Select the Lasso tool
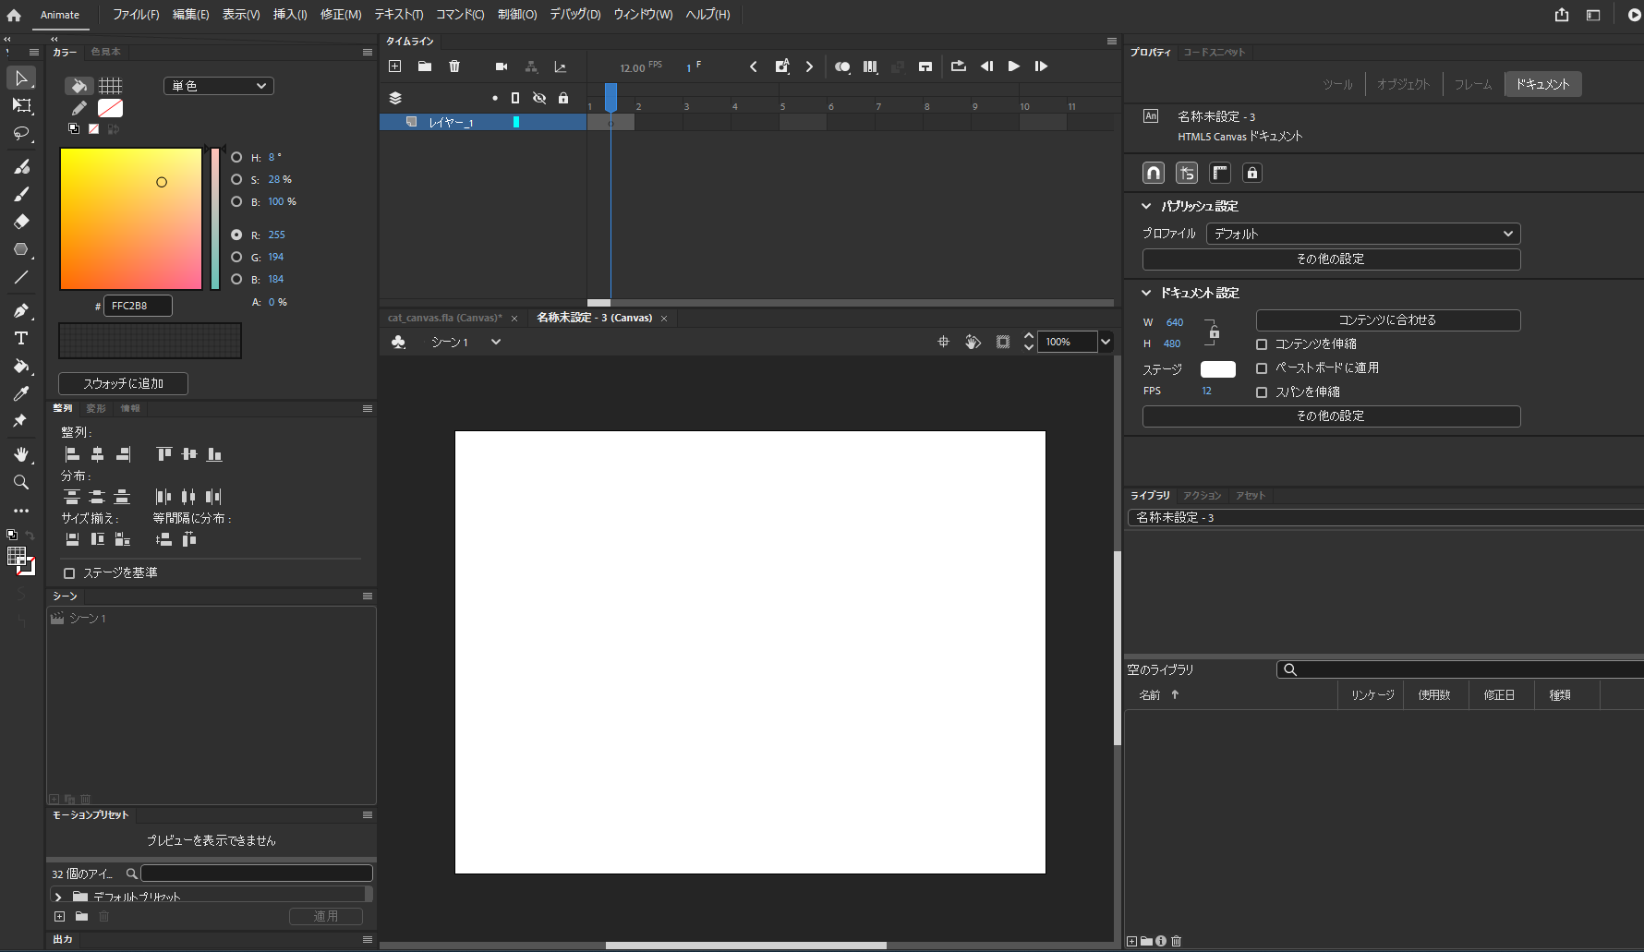This screenshot has width=1644, height=952. click(20, 134)
